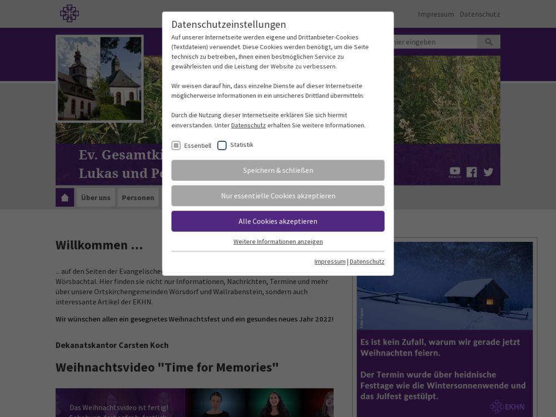Enable the Statistik cookies checkbox
The height and width of the screenshot is (417, 556).
click(222, 146)
